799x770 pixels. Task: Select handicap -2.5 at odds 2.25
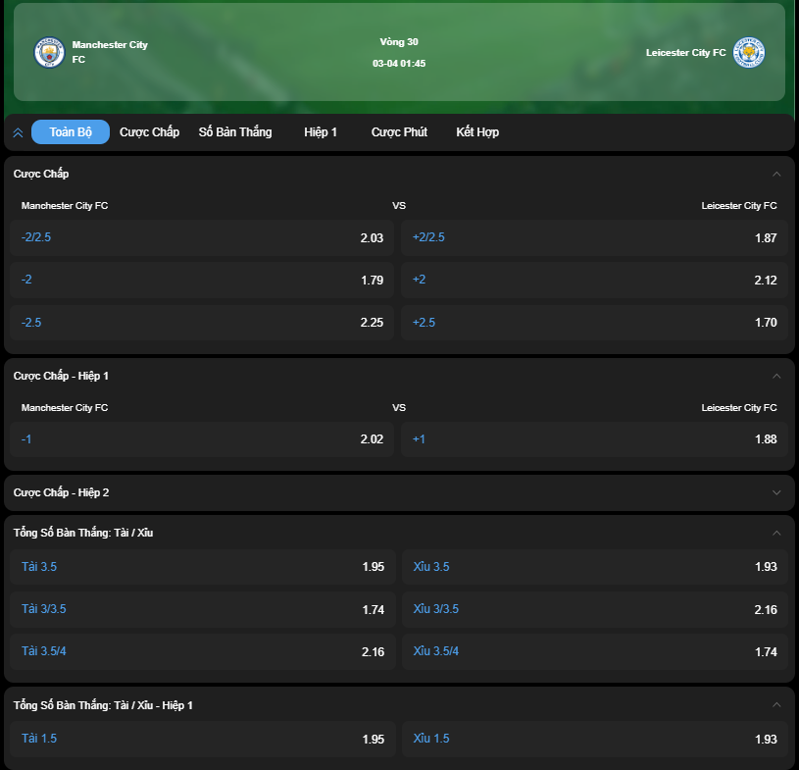click(202, 323)
